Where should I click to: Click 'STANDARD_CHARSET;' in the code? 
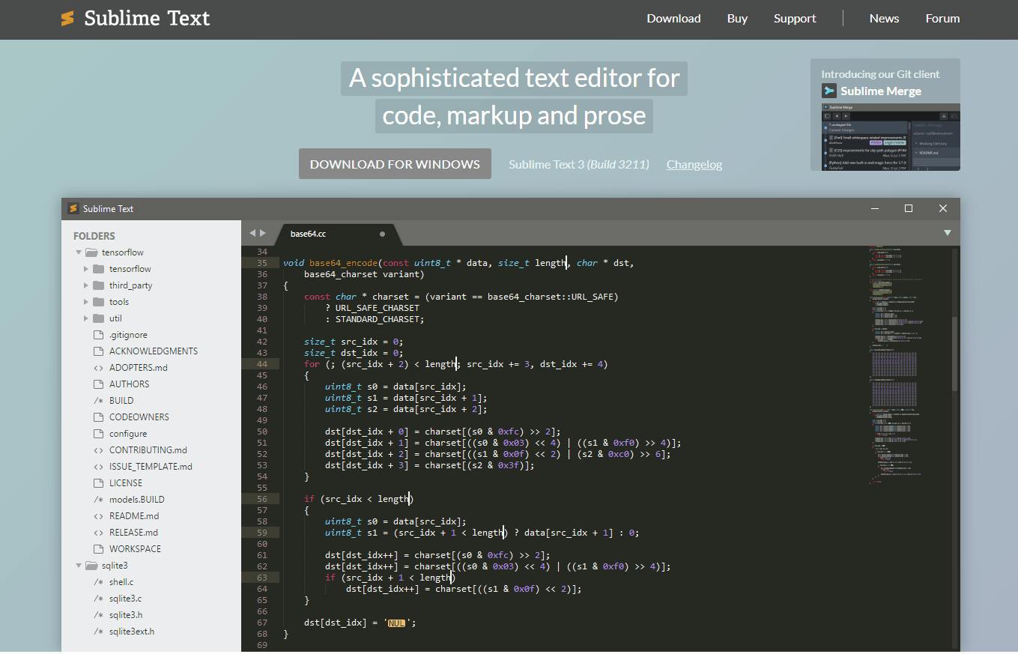(x=380, y=319)
